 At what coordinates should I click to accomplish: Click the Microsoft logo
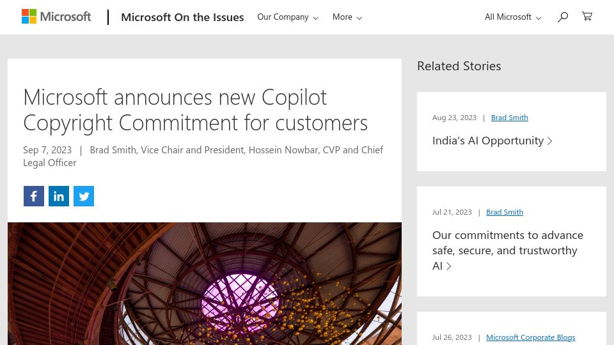[x=56, y=17]
